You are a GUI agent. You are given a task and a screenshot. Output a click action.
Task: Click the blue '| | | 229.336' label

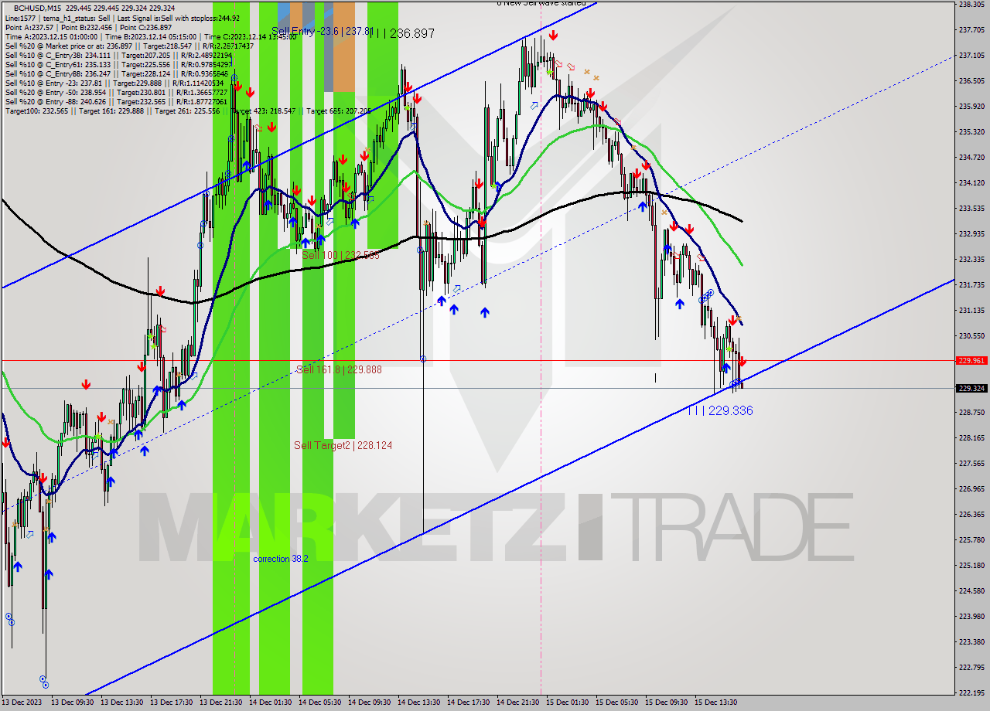click(x=720, y=410)
